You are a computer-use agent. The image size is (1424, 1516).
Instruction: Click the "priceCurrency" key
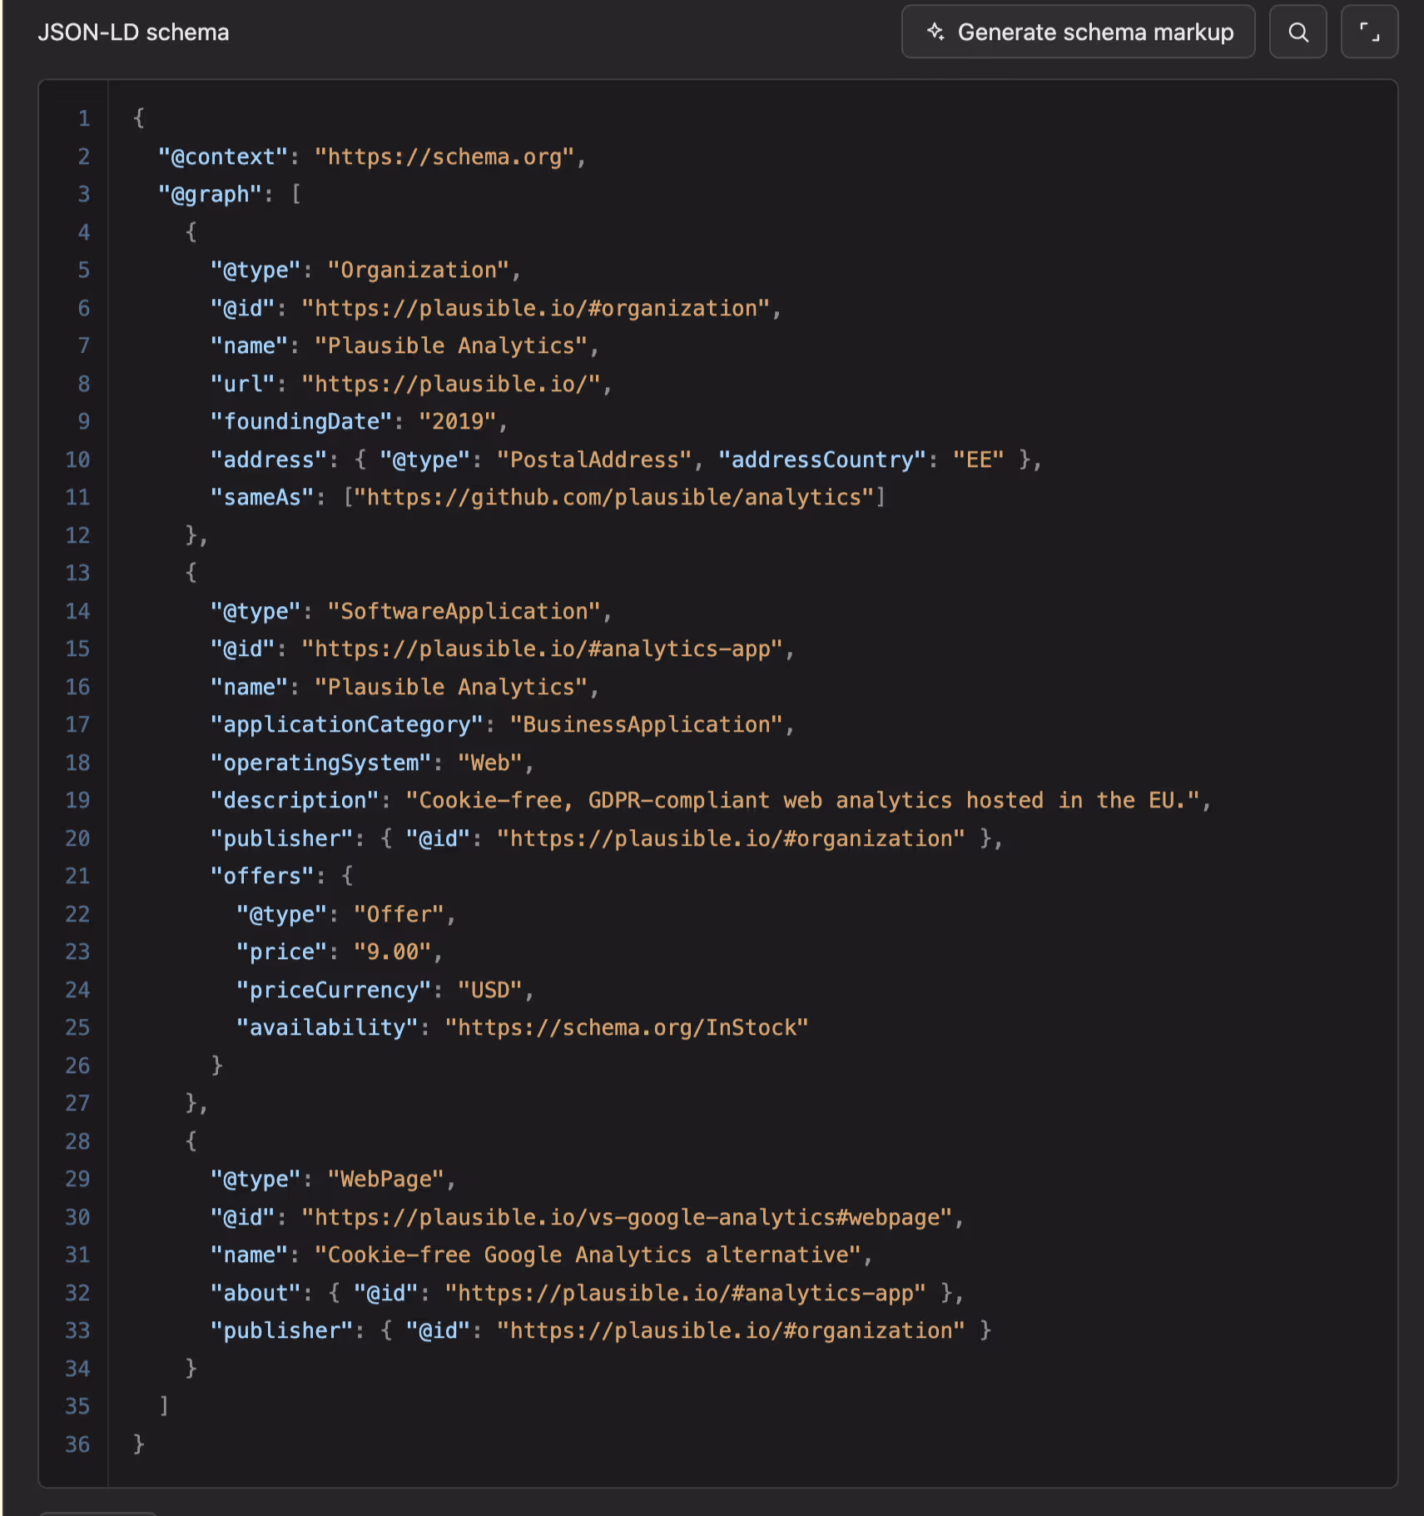(x=334, y=990)
